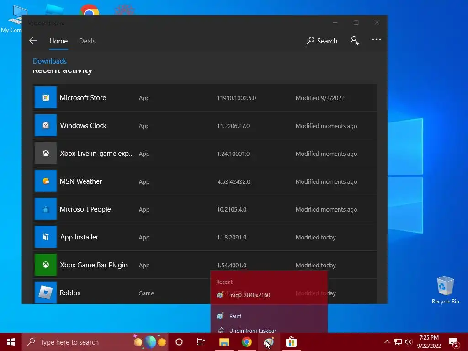Image resolution: width=468 pixels, height=351 pixels.
Task: Open the notification Action Center
Action: point(454,342)
